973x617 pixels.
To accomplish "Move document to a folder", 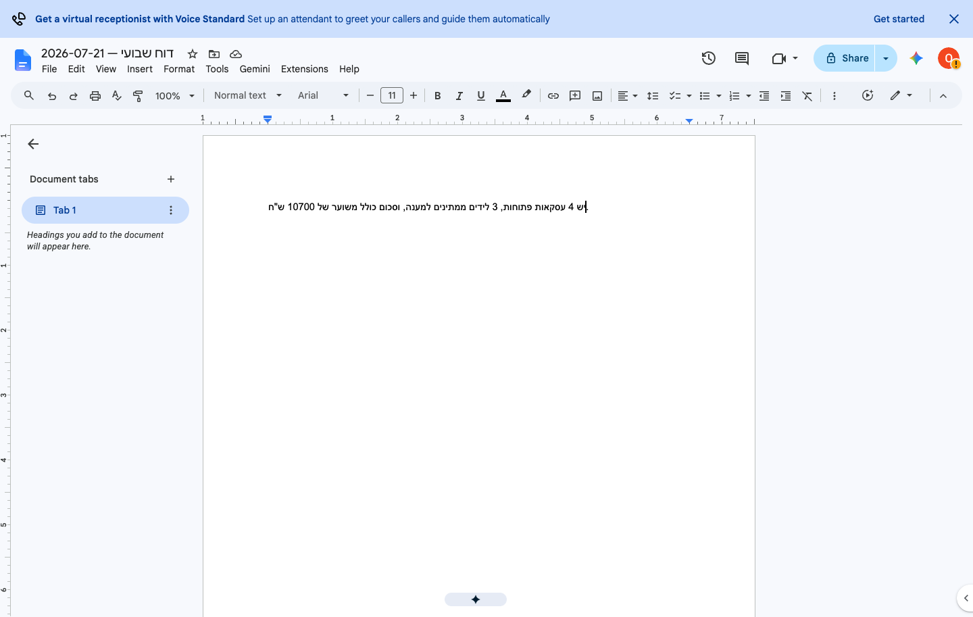I will pyautogui.click(x=214, y=54).
